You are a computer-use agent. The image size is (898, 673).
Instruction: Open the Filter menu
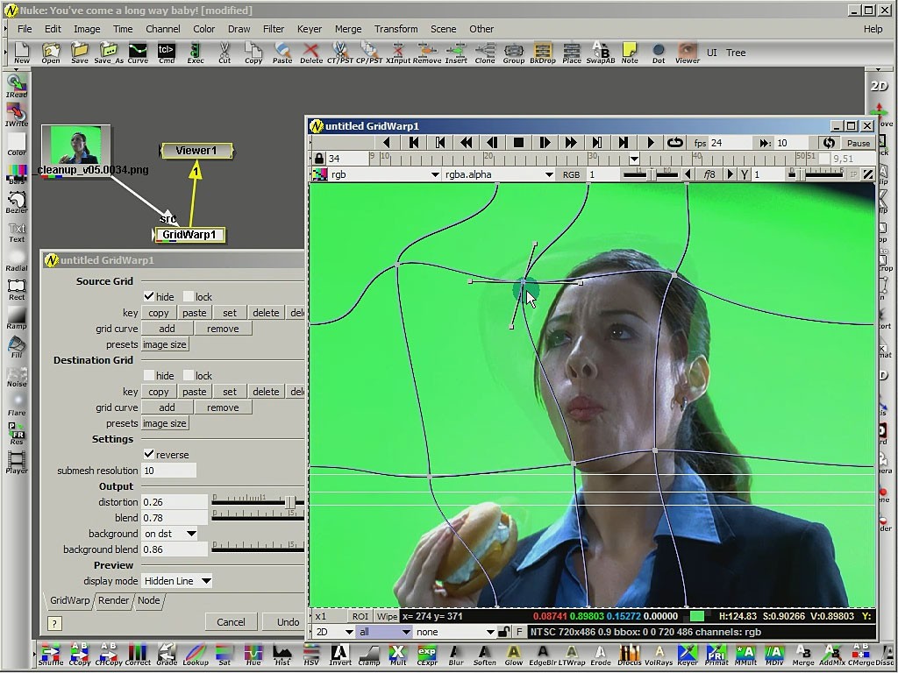(273, 29)
